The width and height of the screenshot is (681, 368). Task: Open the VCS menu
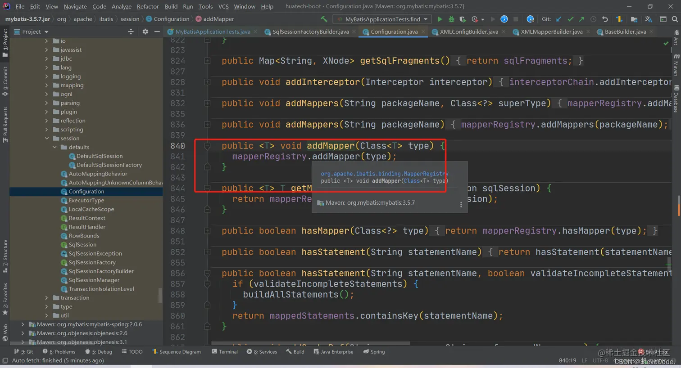pyautogui.click(x=223, y=6)
